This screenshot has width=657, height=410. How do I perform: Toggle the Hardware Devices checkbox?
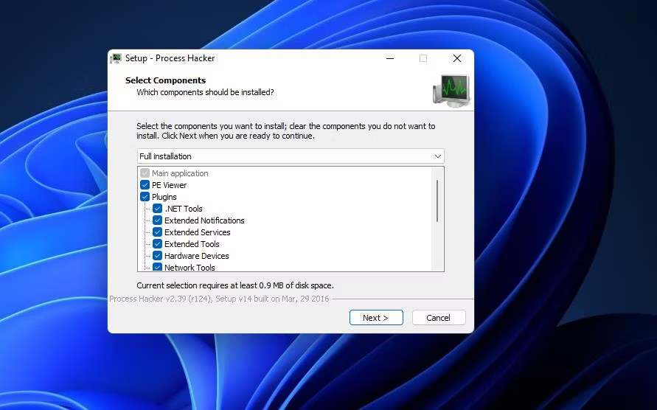point(158,255)
